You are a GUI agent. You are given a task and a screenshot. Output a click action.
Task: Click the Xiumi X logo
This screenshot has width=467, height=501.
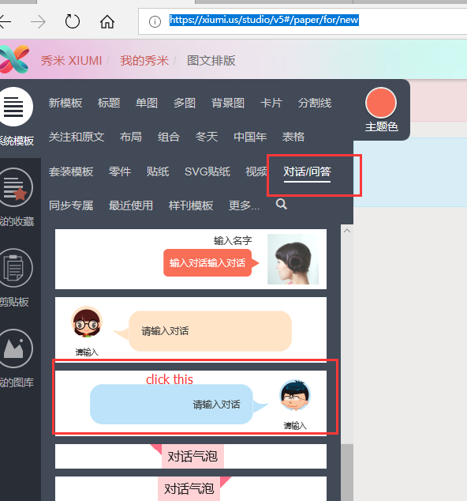coord(13,59)
